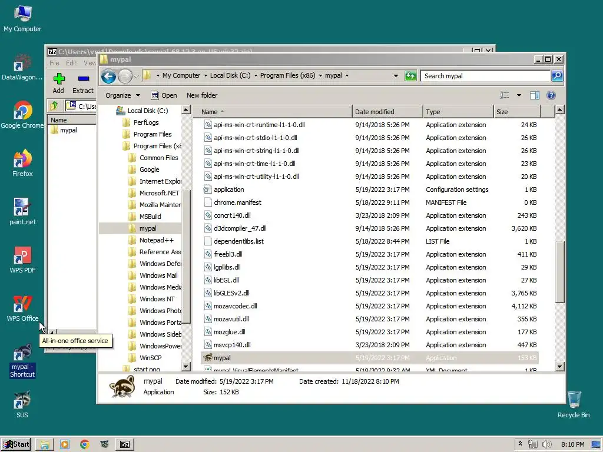The height and width of the screenshot is (452, 603).
Task: Sort by the Name column header
Action: 273,112
